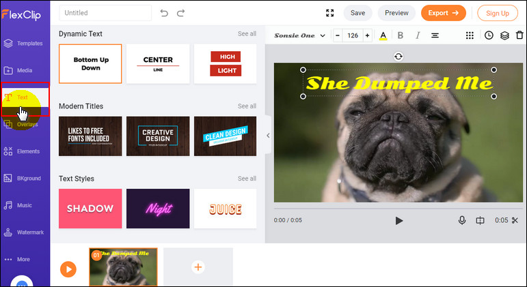Open the BKground sidebar section
Viewport: 527px width, 287px height.
(23, 179)
